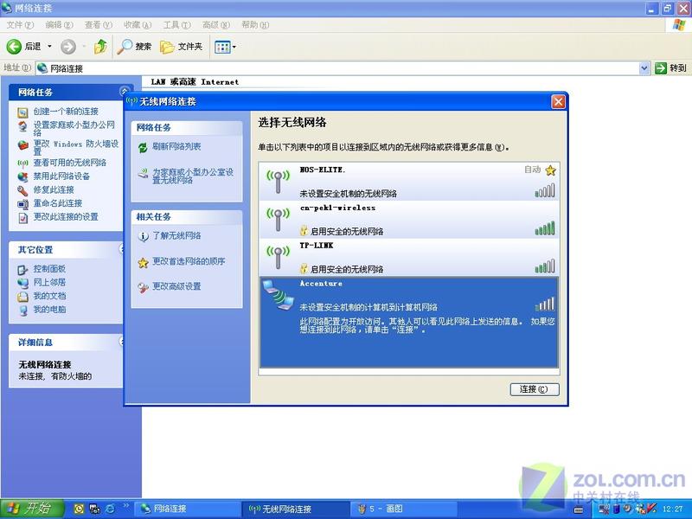Click 设置家庭或小型办公网络 link

[74, 128]
